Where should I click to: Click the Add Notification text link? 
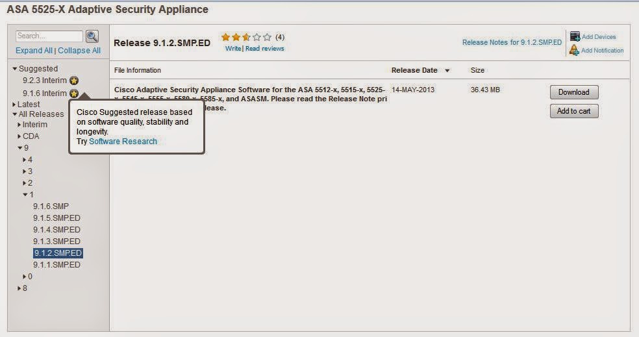click(603, 51)
